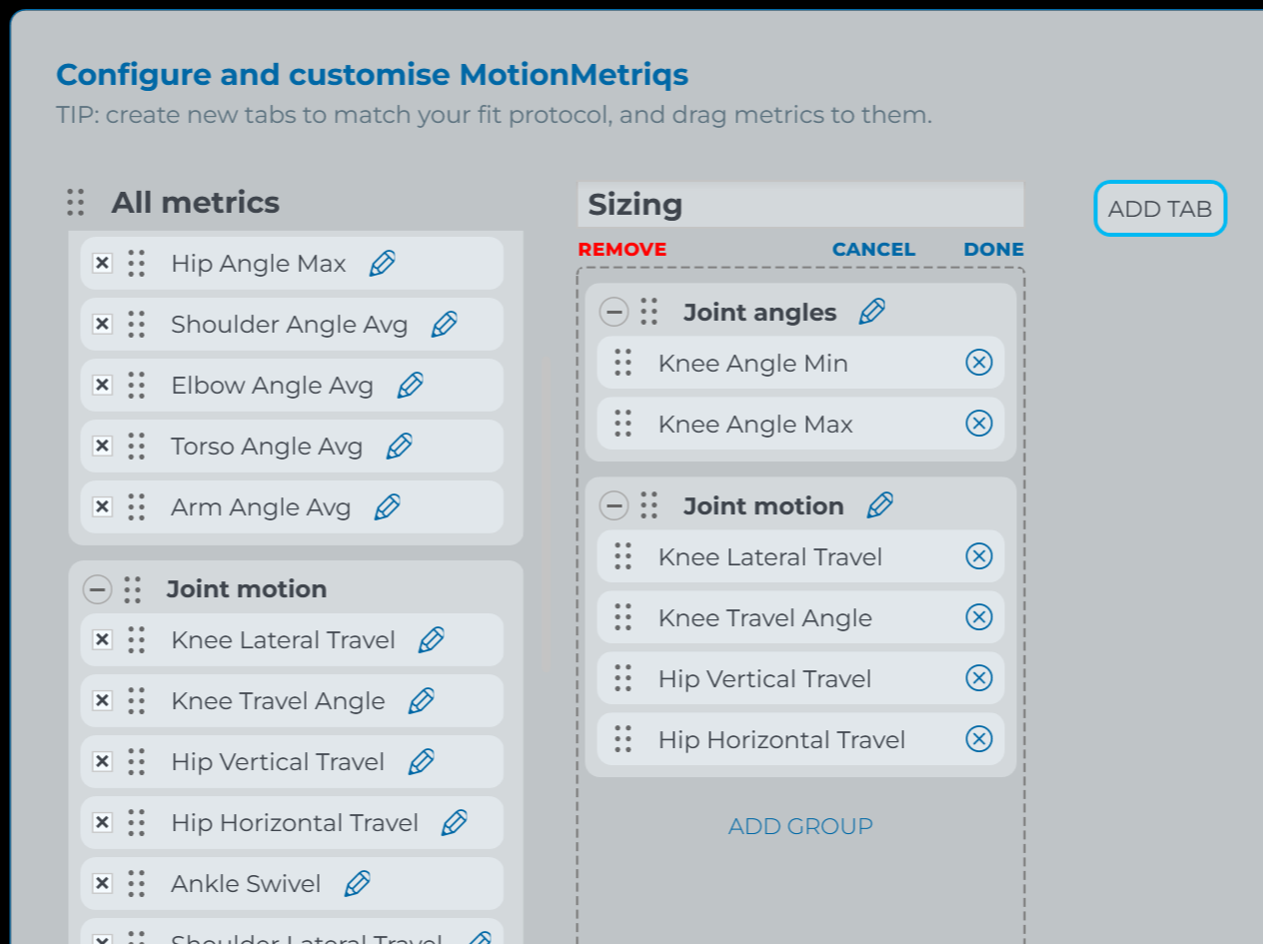This screenshot has height=944, width=1263.
Task: Toggle the Arm Angle Avg checkbox
Action: pyautogui.click(x=102, y=507)
